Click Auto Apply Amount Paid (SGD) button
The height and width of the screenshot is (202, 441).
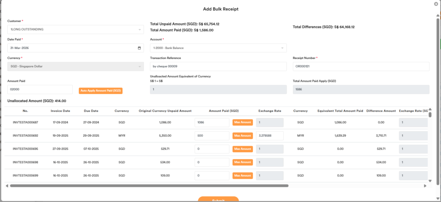tap(100, 91)
